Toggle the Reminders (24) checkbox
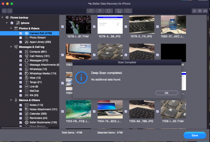Image resolution: width=210 pixels, height=142 pixels. click(21, 118)
